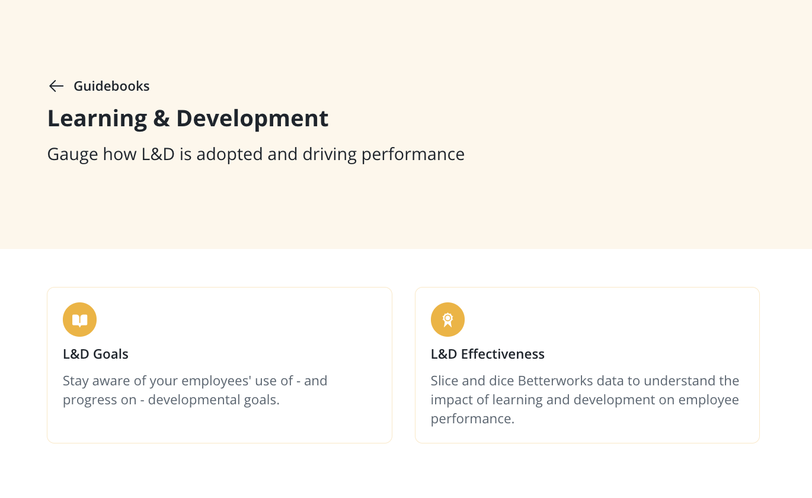
Task: Select the Learning & Development heading
Action: [188, 118]
